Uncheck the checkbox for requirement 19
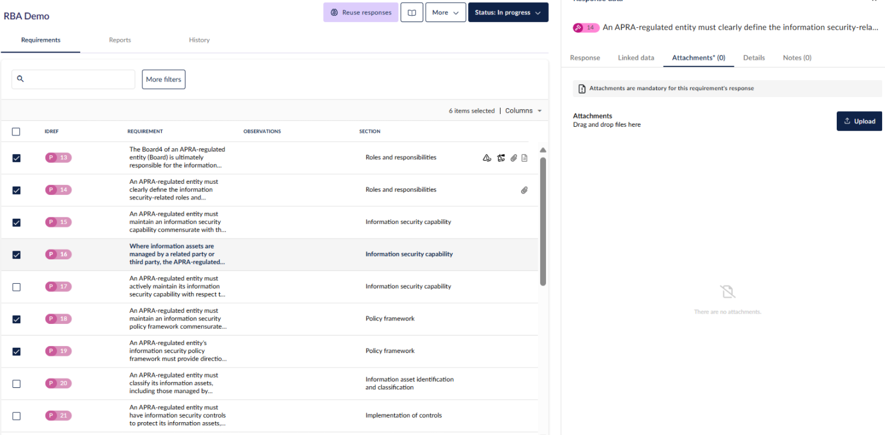 coord(16,351)
